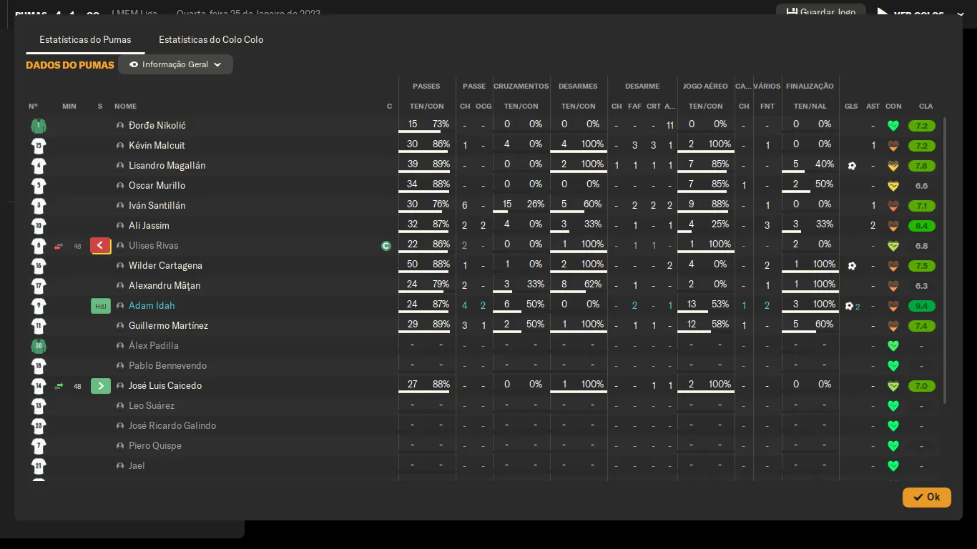
Task: Click the red swap icon beside Ulises Rivas
Action: point(59,246)
